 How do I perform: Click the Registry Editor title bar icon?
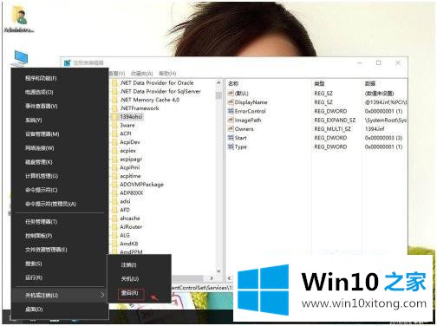point(68,62)
